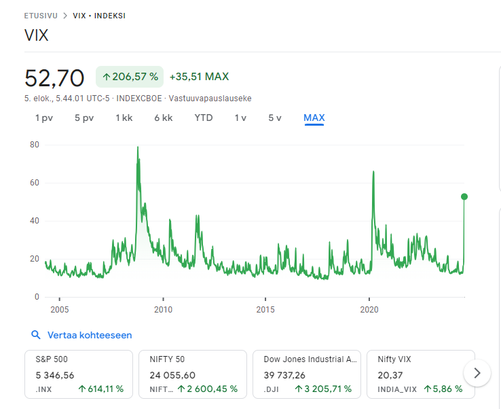Select the 1 pv time range
Image resolution: width=501 pixels, height=409 pixels.
44,118
